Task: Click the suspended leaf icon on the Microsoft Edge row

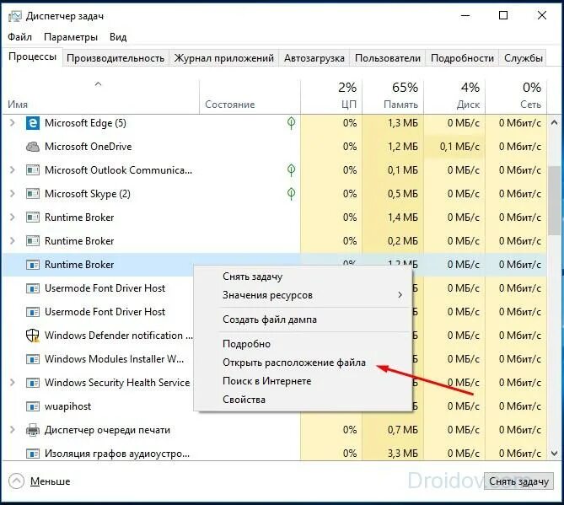Action: tap(292, 123)
